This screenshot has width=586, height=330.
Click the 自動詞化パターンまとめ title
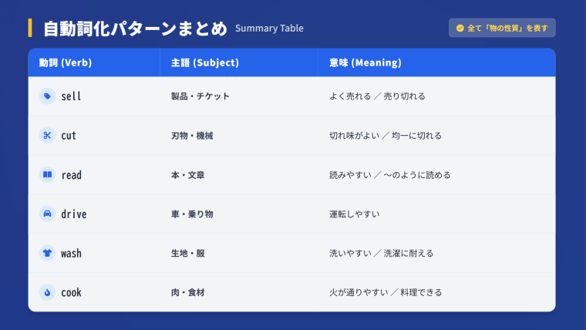(135, 29)
